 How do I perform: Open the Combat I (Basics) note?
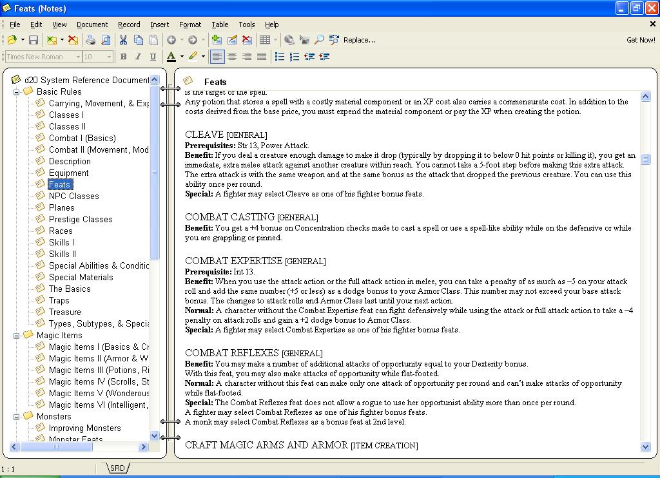point(82,138)
